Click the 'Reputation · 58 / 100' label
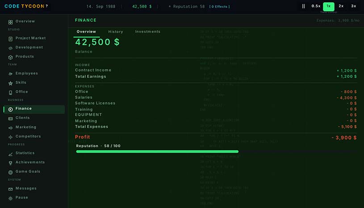364x208 pixels. tap(98, 146)
